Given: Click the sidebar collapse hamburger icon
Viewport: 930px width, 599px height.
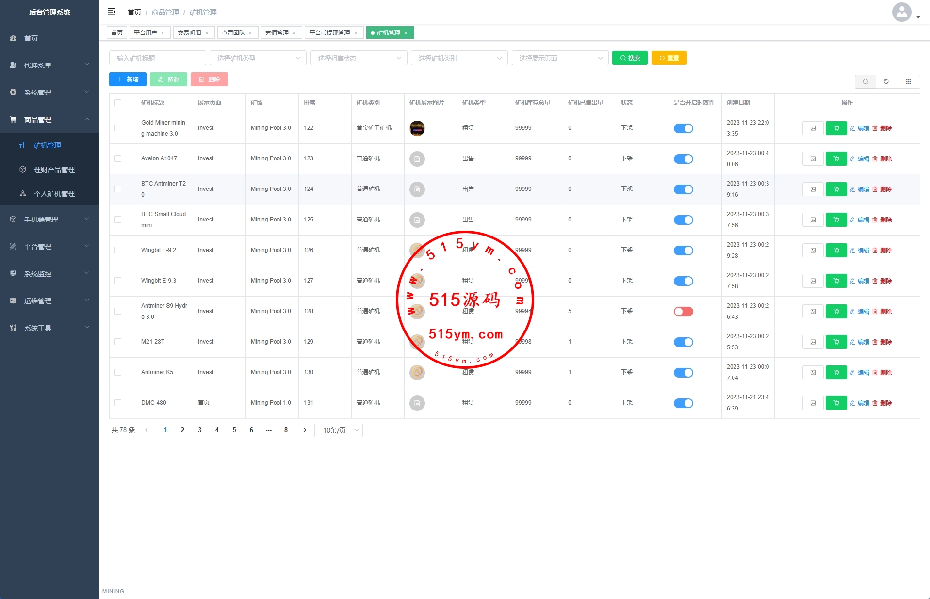Looking at the screenshot, I should (x=112, y=12).
